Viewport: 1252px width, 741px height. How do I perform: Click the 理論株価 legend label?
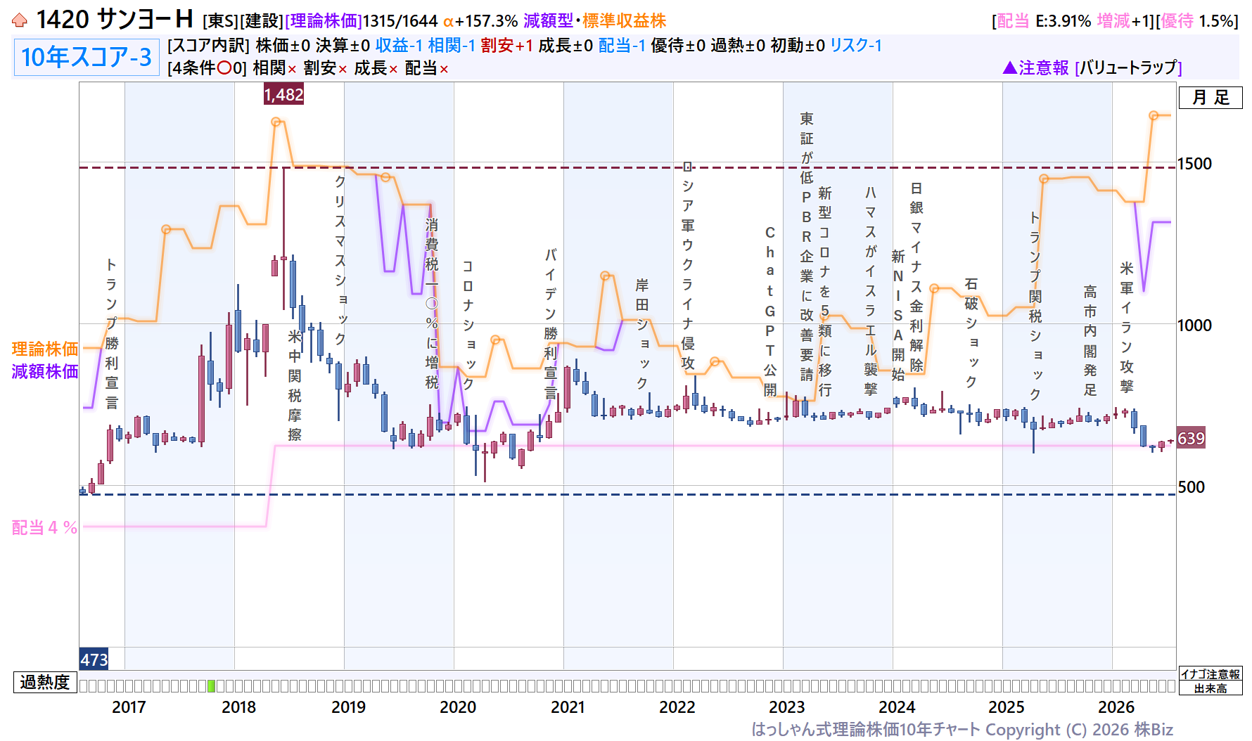pos(45,349)
